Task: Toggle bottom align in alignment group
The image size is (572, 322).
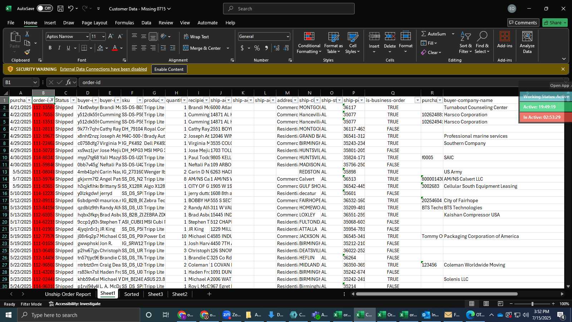Action: pyautogui.click(x=153, y=36)
